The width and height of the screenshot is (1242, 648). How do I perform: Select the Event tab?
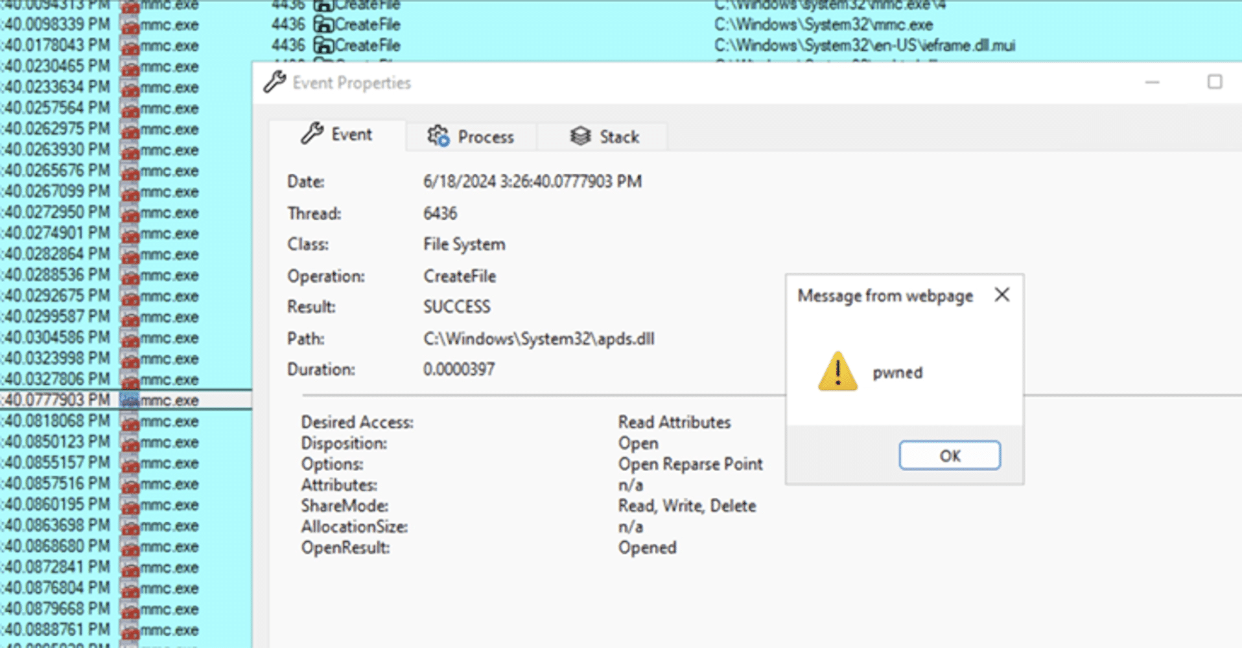pyautogui.click(x=337, y=135)
